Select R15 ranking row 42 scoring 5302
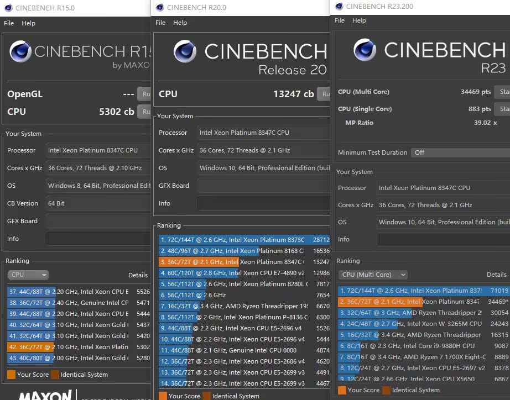Screen dimensions: 510x400 pyautogui.click(x=79, y=347)
